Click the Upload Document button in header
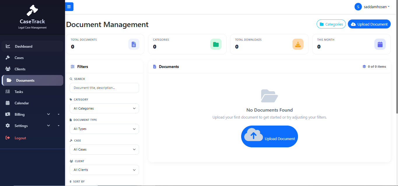The image size is (398, 186). 369,24
